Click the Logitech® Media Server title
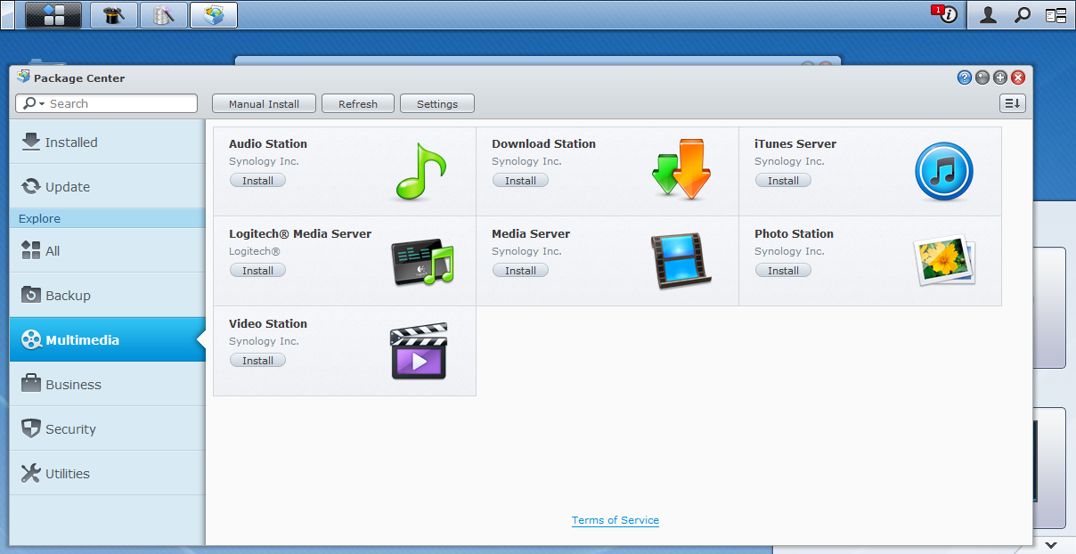Image resolution: width=1076 pixels, height=554 pixels. 300,233
